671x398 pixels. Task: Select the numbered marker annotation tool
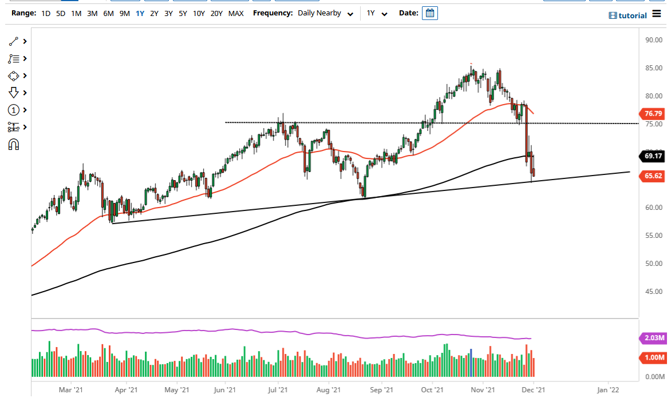pyautogui.click(x=13, y=110)
